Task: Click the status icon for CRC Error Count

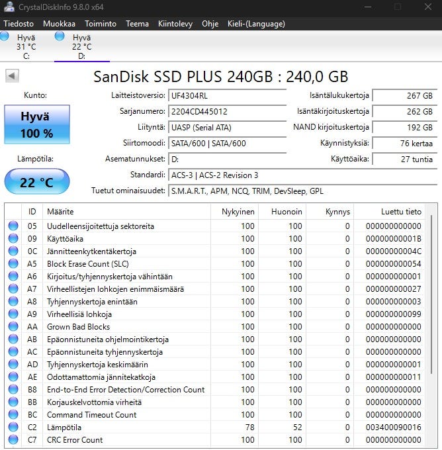Action: pos(13,440)
